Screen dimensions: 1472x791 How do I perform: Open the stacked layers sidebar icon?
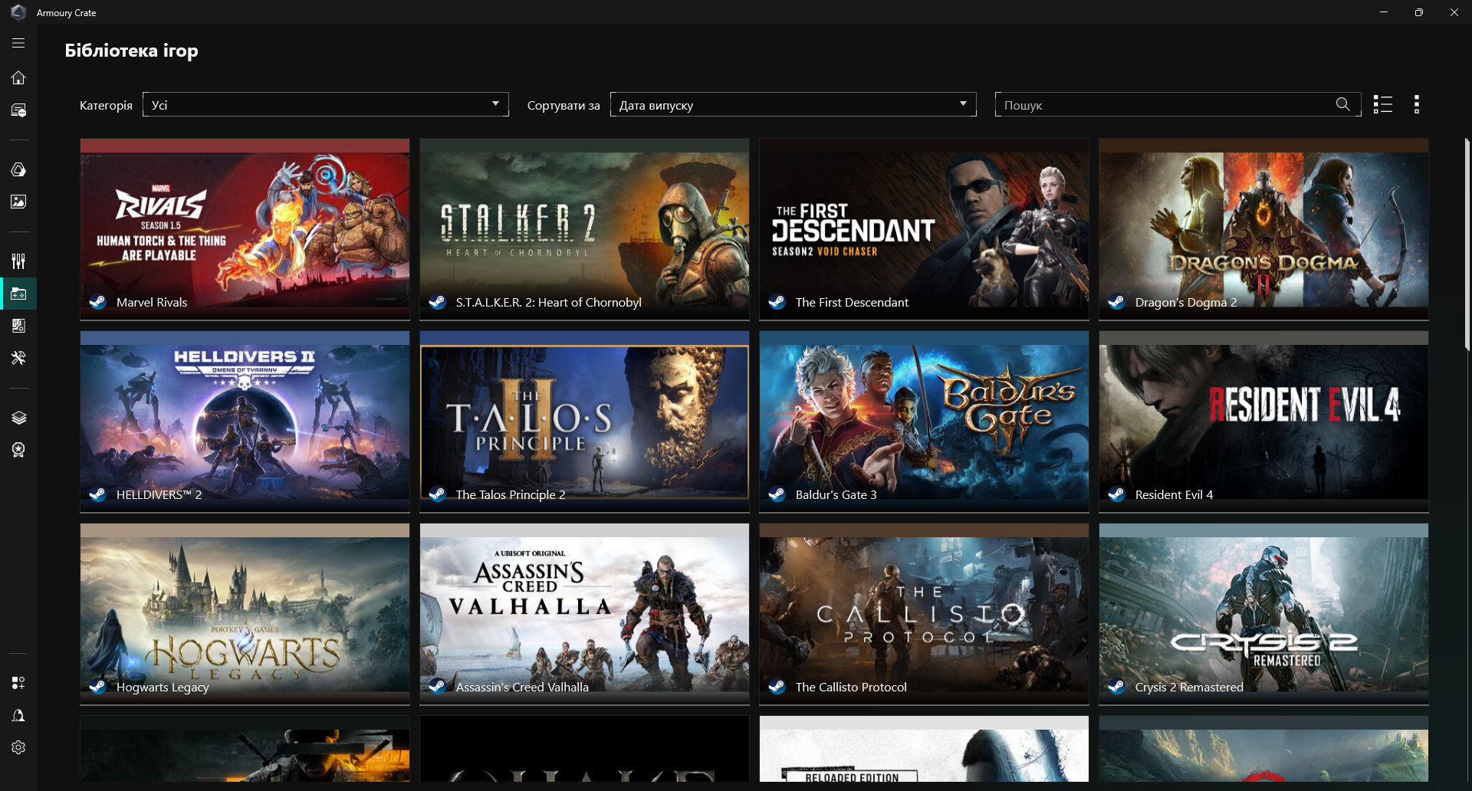tap(18, 418)
